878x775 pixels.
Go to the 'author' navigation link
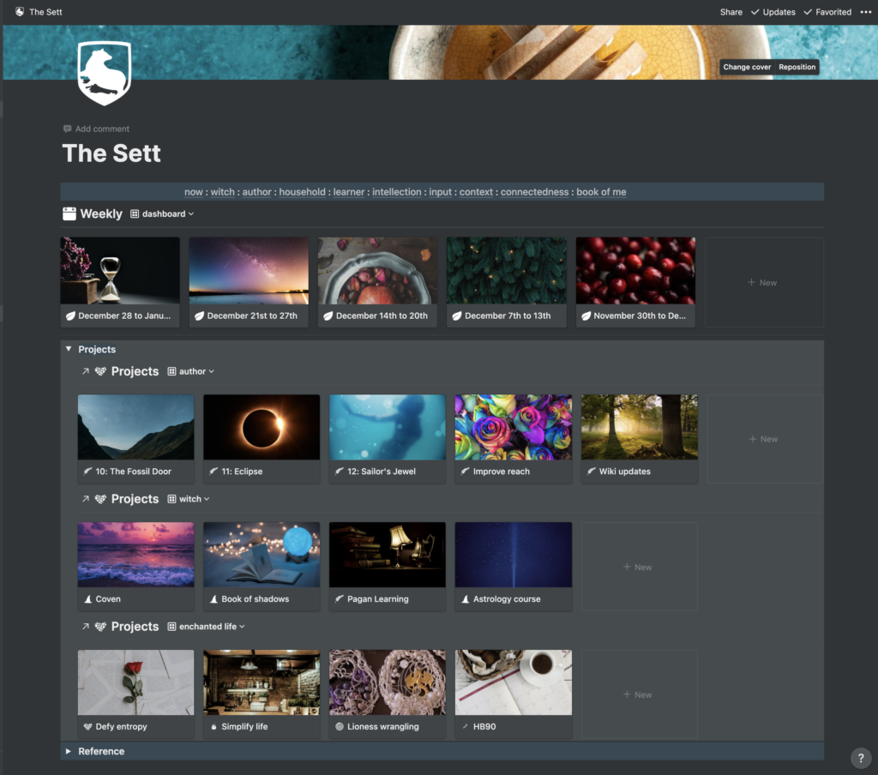point(256,192)
